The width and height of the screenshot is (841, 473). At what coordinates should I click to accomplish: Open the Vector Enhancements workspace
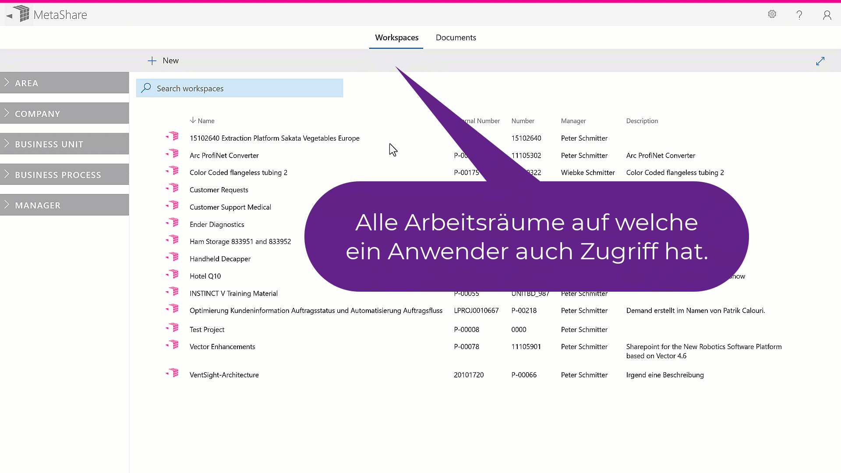click(222, 347)
